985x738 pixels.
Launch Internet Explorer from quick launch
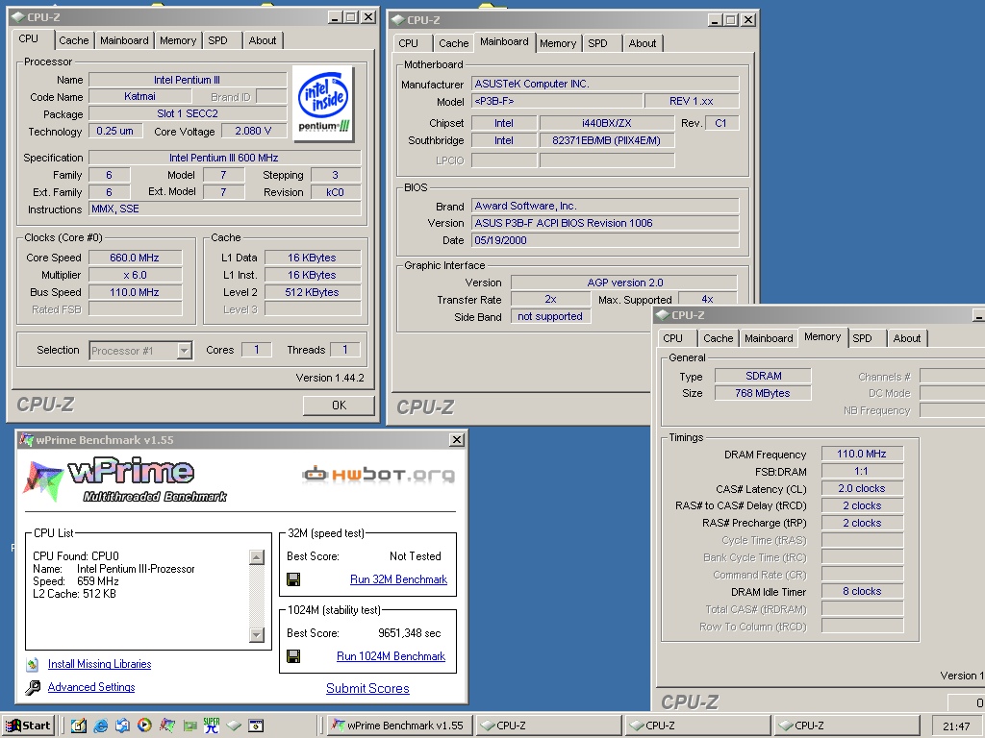pos(100,726)
